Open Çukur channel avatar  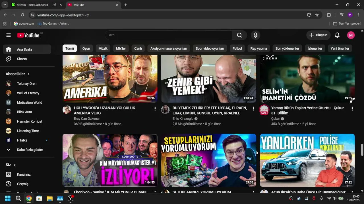[264, 110]
